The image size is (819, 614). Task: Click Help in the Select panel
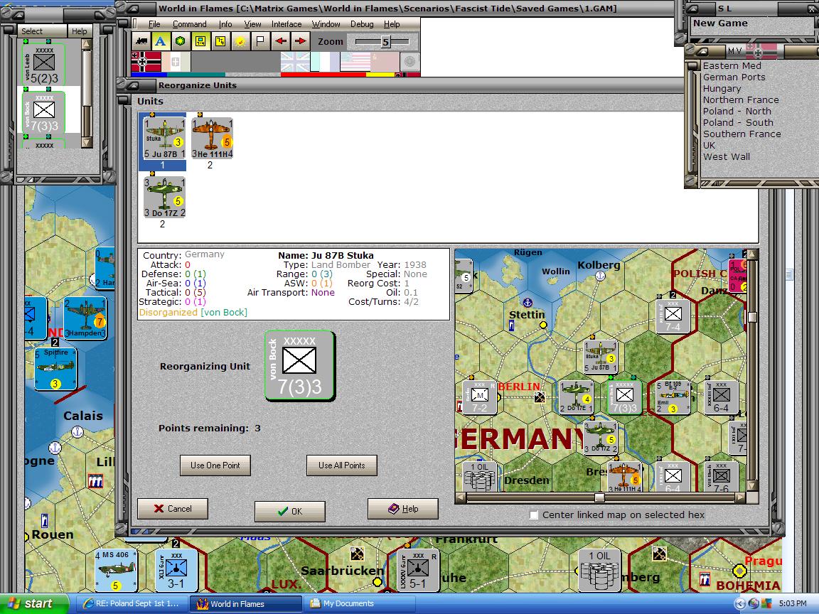pos(80,31)
